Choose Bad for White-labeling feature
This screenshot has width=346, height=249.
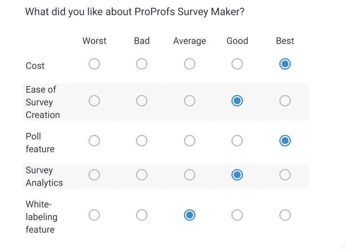(142, 215)
